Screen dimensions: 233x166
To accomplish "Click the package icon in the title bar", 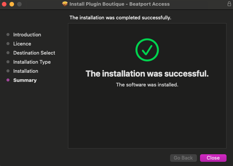I will pos(65,4).
